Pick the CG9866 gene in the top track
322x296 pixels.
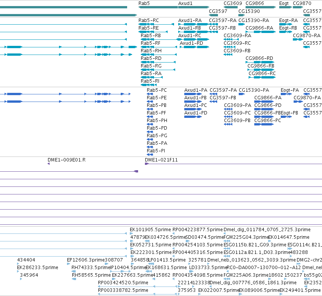pyautogui.click(x=261, y=7)
